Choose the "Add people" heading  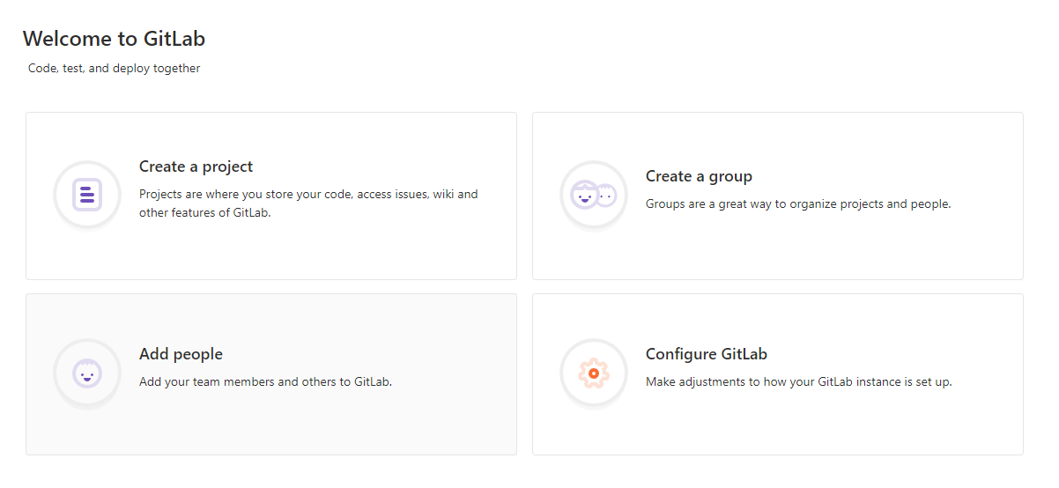coord(181,354)
